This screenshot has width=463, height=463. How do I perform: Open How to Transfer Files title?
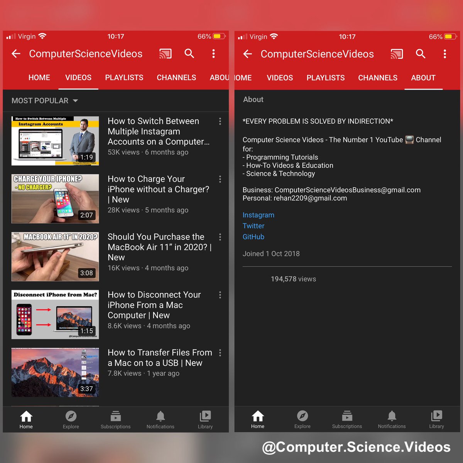pos(160,358)
